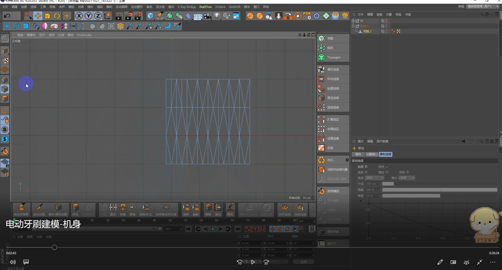This screenshot has width=502, height=270.
Task: Click the Undo arrow icon
Action: coord(7,16)
